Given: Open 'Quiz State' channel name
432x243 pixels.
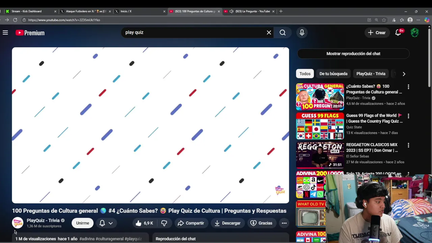Looking at the screenshot, I should pyautogui.click(x=354, y=127).
